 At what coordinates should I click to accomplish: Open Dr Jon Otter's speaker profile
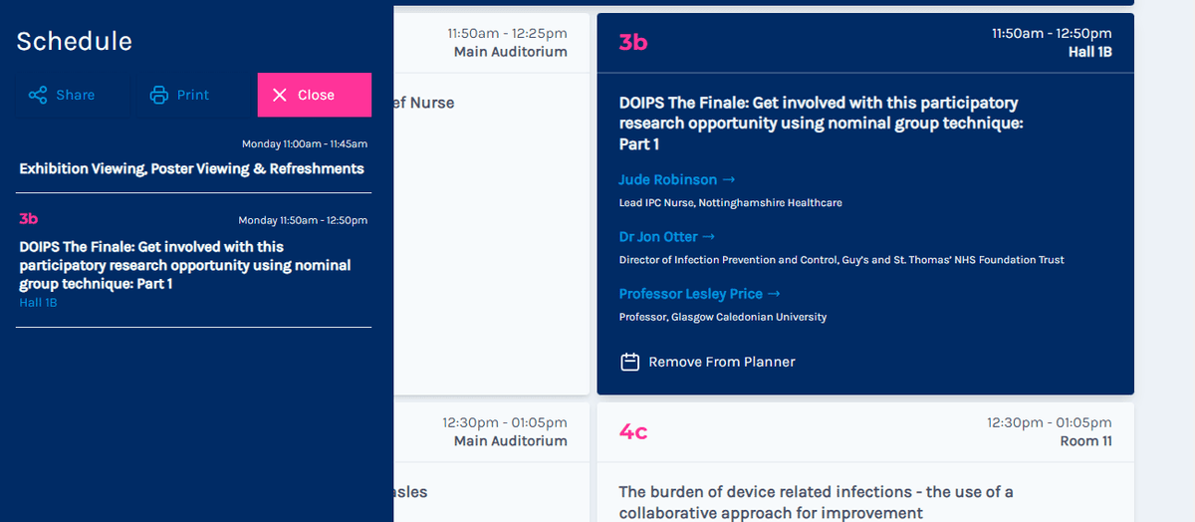[x=657, y=237]
